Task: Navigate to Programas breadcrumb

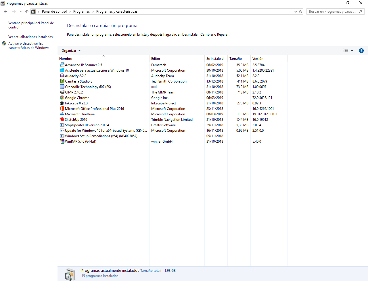Action: 81,12
